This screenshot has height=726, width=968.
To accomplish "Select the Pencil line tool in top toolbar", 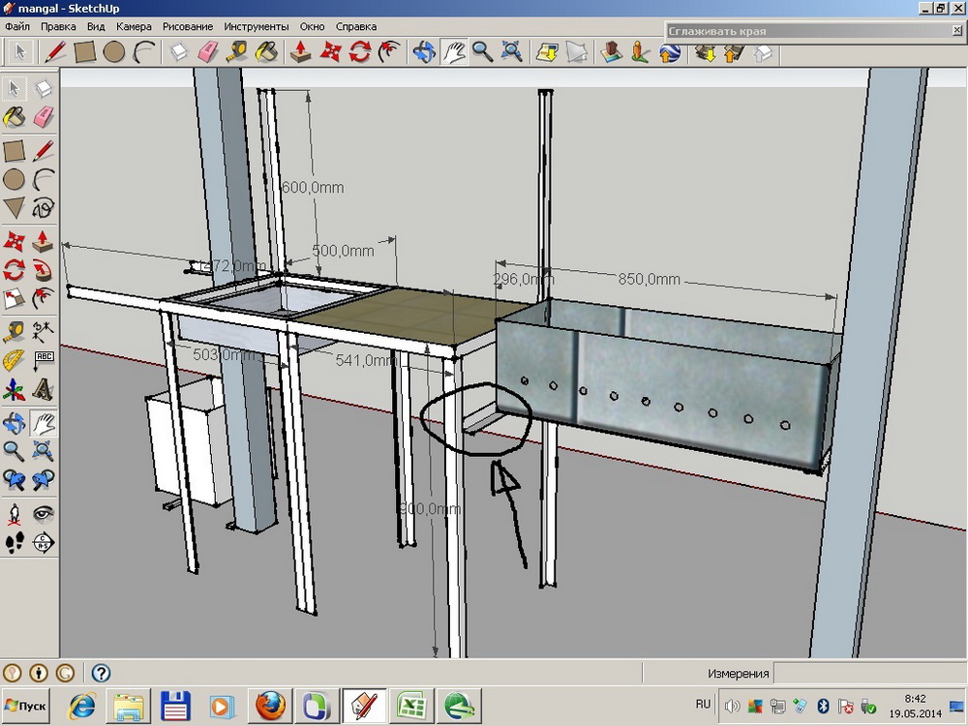I will pyautogui.click(x=54, y=52).
